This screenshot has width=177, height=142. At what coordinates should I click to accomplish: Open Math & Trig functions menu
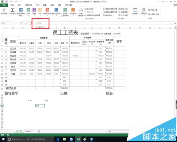65,12
